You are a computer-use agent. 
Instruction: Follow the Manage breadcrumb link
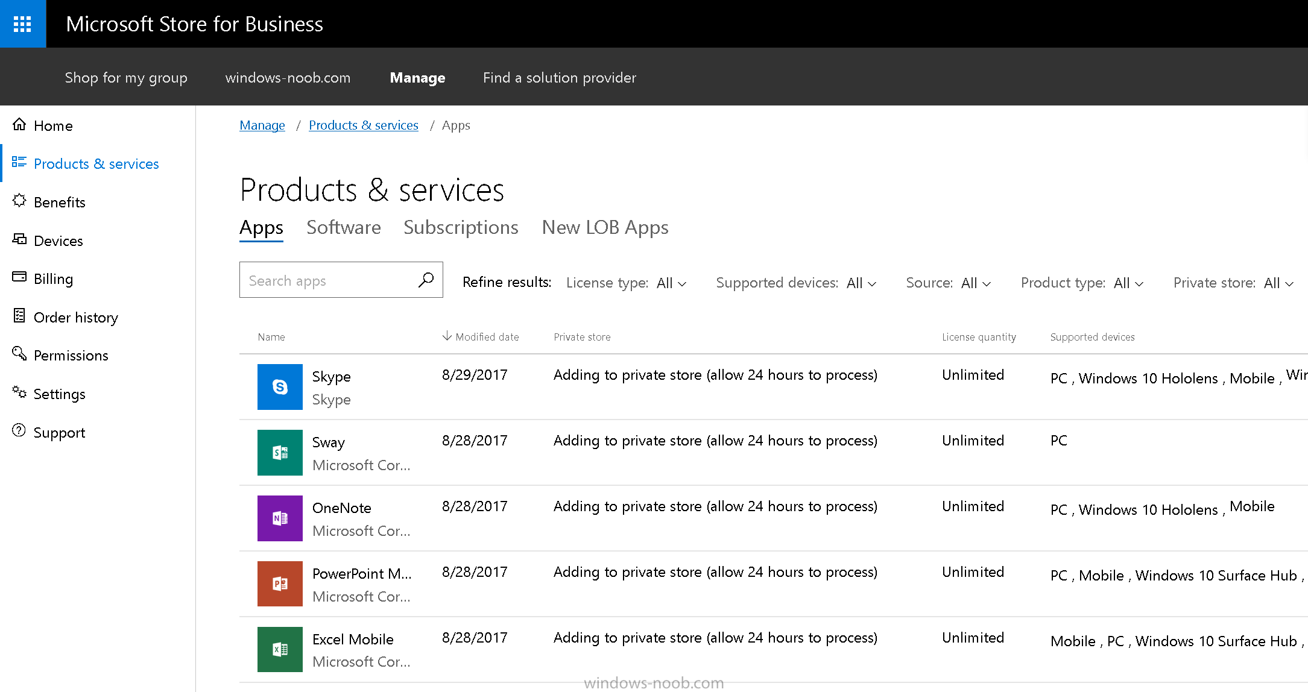(x=262, y=125)
